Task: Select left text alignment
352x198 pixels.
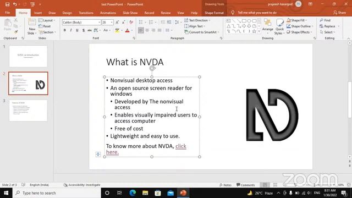Action: [x=141, y=30]
